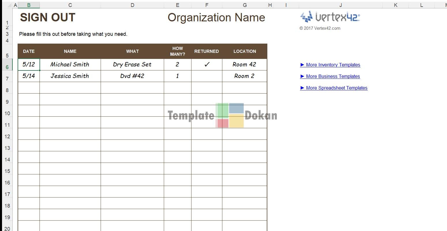
Task: Select the Michael Smith name cell
Action: point(70,65)
